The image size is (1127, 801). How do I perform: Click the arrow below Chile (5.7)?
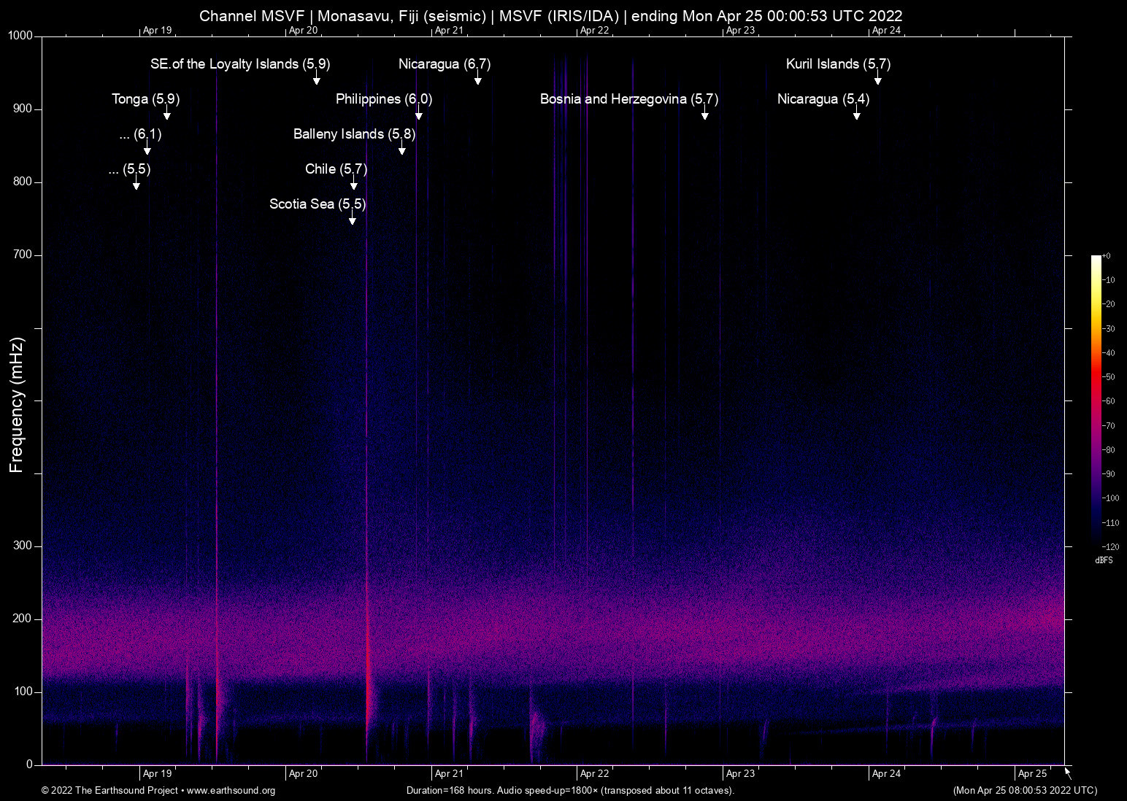[353, 184]
